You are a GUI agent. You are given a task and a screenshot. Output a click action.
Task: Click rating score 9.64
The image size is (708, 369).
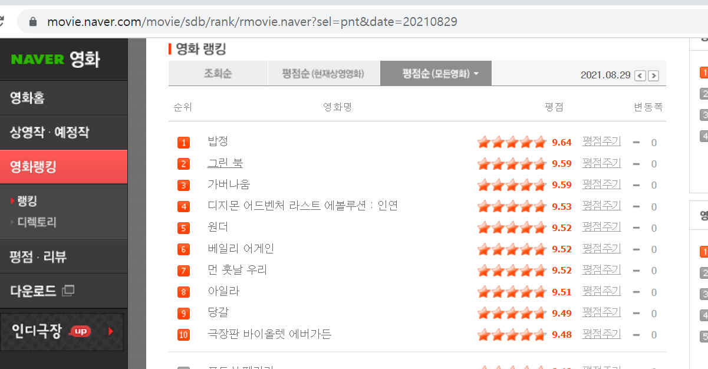click(x=562, y=143)
